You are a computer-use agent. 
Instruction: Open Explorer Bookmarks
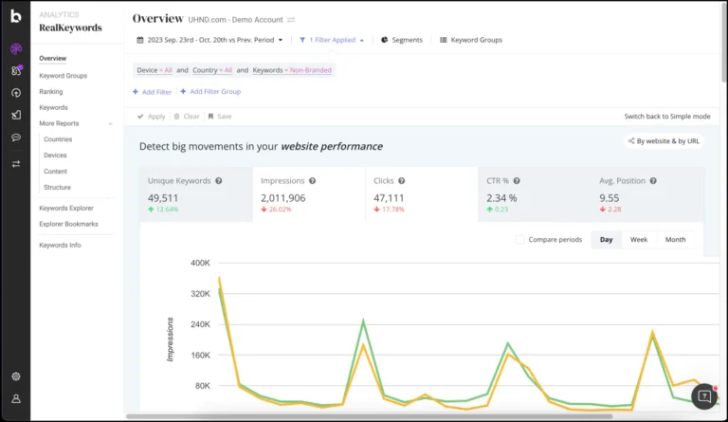[68, 224]
